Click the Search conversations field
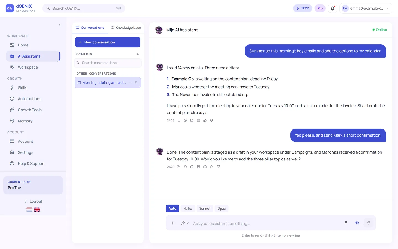The image size is (398, 249). pos(108,63)
